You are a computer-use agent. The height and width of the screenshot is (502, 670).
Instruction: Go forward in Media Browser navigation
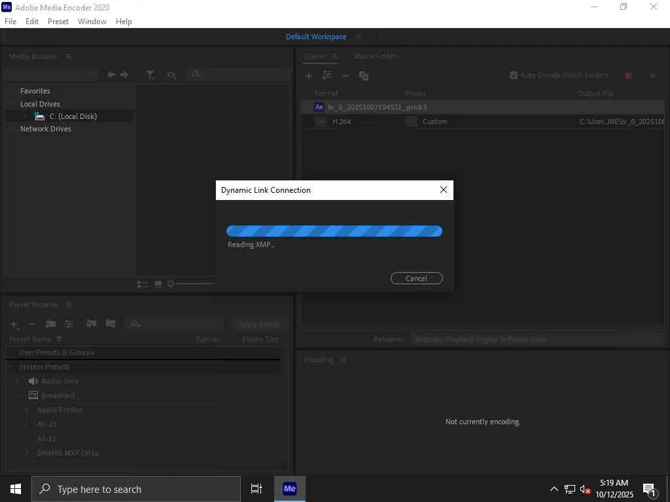[124, 75]
